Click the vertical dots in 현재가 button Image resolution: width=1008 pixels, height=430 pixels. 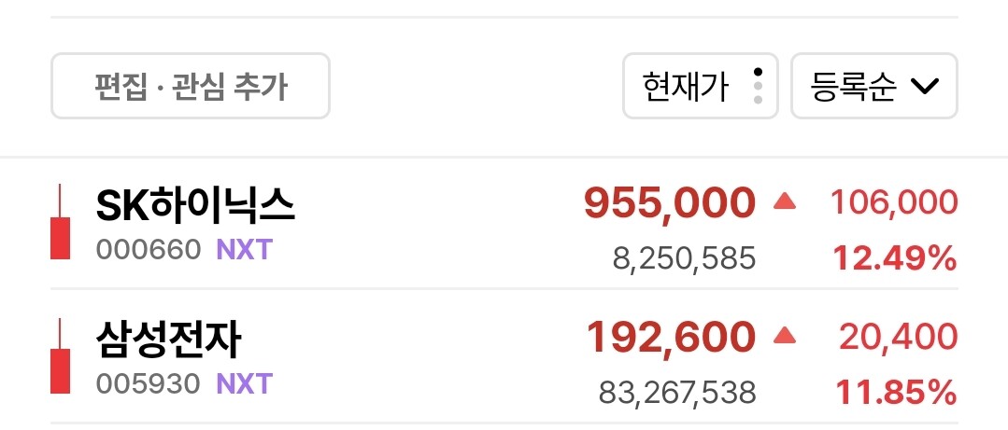758,86
